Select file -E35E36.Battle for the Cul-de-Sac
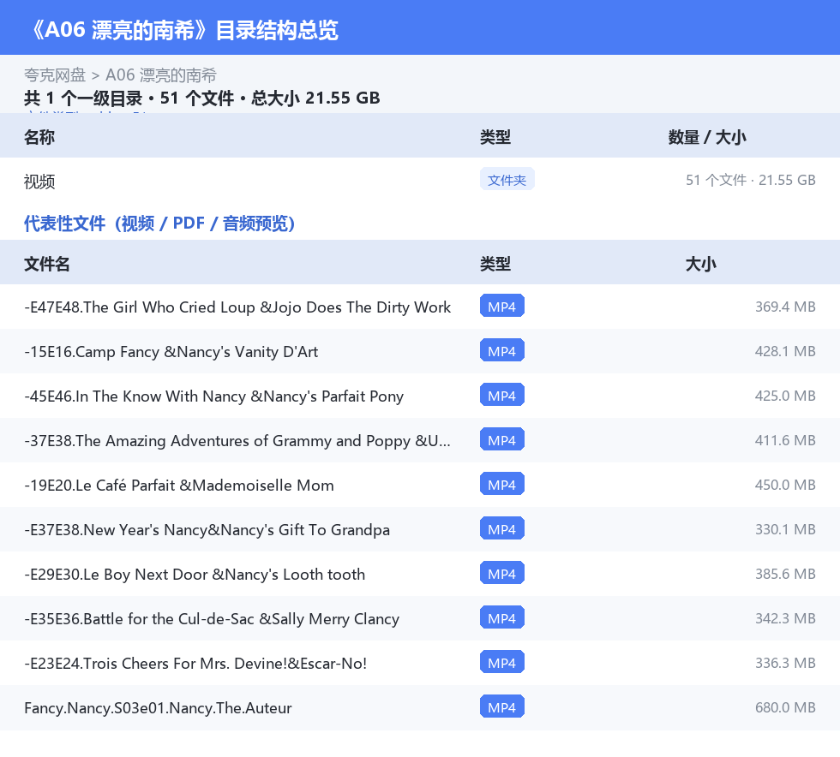Viewport: 840px width, 757px height. tap(212, 618)
